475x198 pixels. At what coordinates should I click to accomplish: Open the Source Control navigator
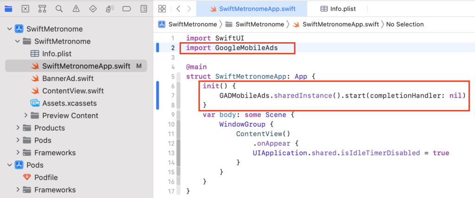click(x=26, y=9)
